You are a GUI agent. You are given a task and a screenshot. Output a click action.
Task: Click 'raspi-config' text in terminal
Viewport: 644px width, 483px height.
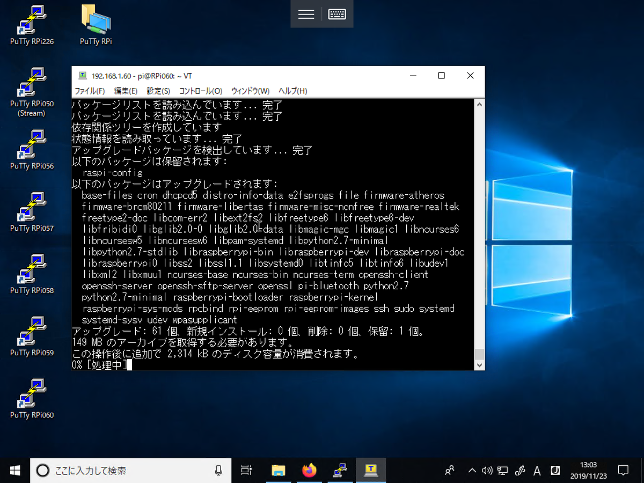click(x=112, y=173)
